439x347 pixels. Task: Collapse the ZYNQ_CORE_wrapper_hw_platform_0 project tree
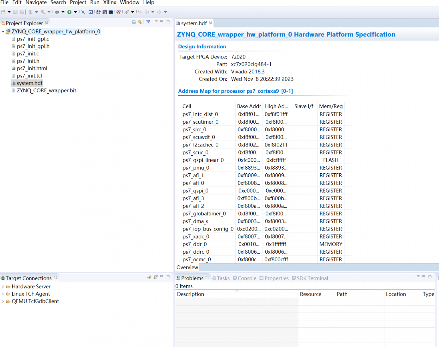pos(3,32)
